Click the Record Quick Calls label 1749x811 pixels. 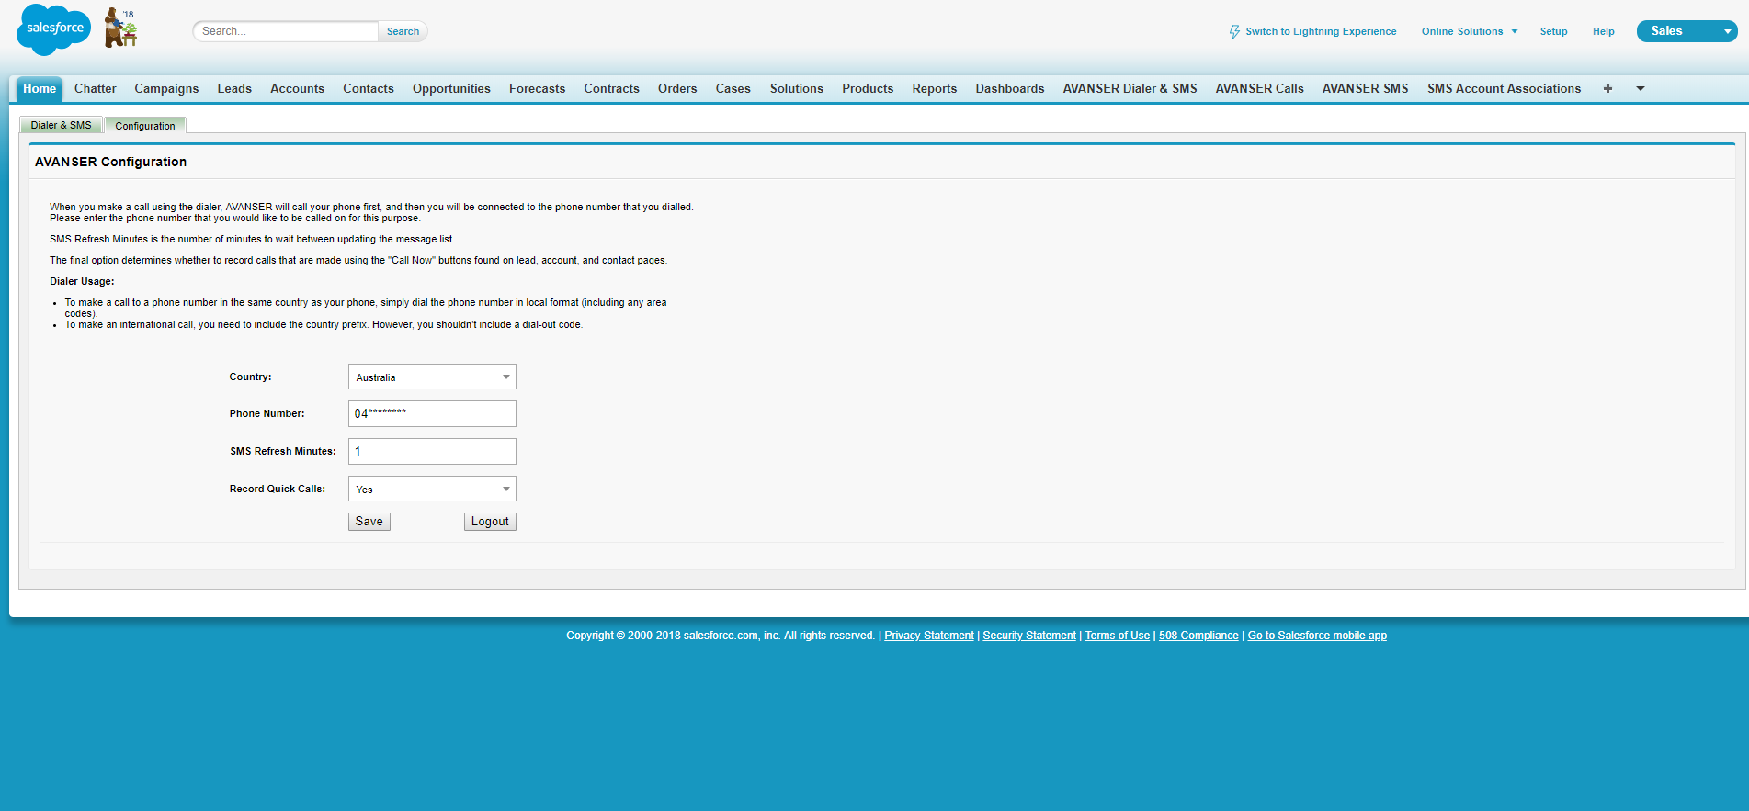[x=278, y=490]
